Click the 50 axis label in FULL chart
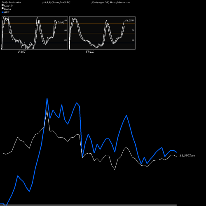 [133, 30]
